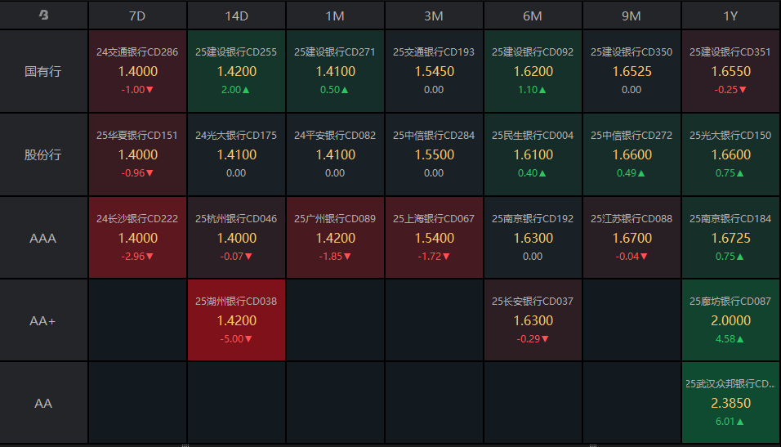This screenshot has height=447, width=781.
Task: Open the 25江苏银行CD088 cell
Action: (x=631, y=238)
